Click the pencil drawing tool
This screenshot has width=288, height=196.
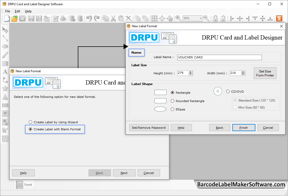pos(5,55)
